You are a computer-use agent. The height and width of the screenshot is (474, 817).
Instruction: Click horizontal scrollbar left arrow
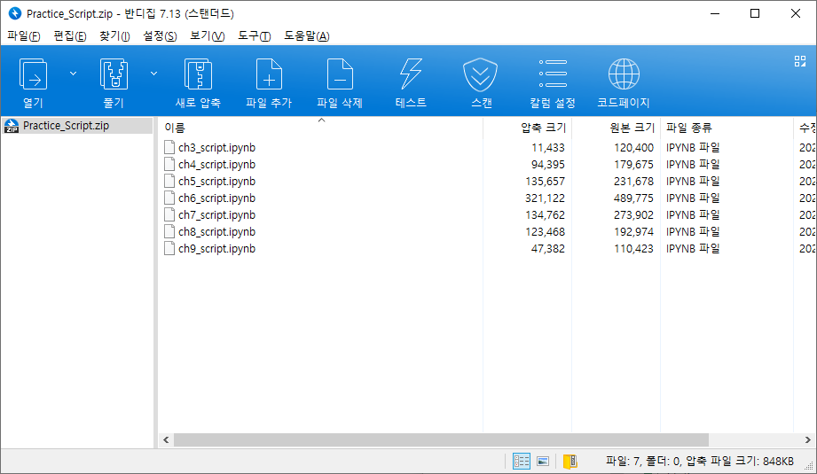click(x=166, y=440)
